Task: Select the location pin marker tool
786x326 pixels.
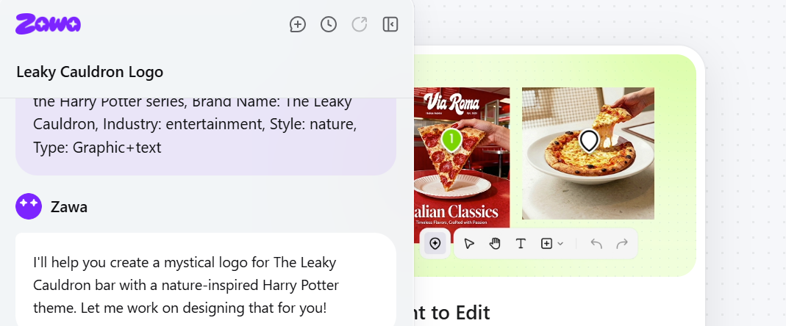Action: pos(435,244)
